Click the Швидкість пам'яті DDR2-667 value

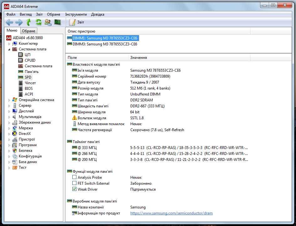coord(148,106)
